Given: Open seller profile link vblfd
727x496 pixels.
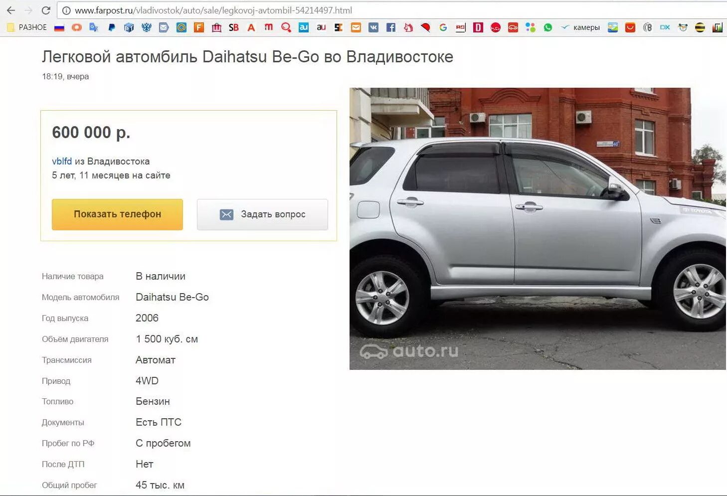Looking at the screenshot, I should click(62, 161).
